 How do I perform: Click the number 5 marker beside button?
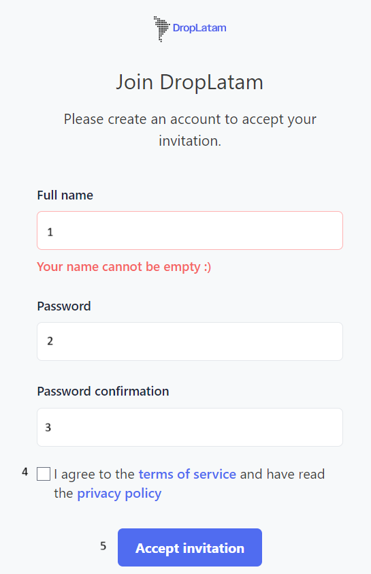(103, 546)
